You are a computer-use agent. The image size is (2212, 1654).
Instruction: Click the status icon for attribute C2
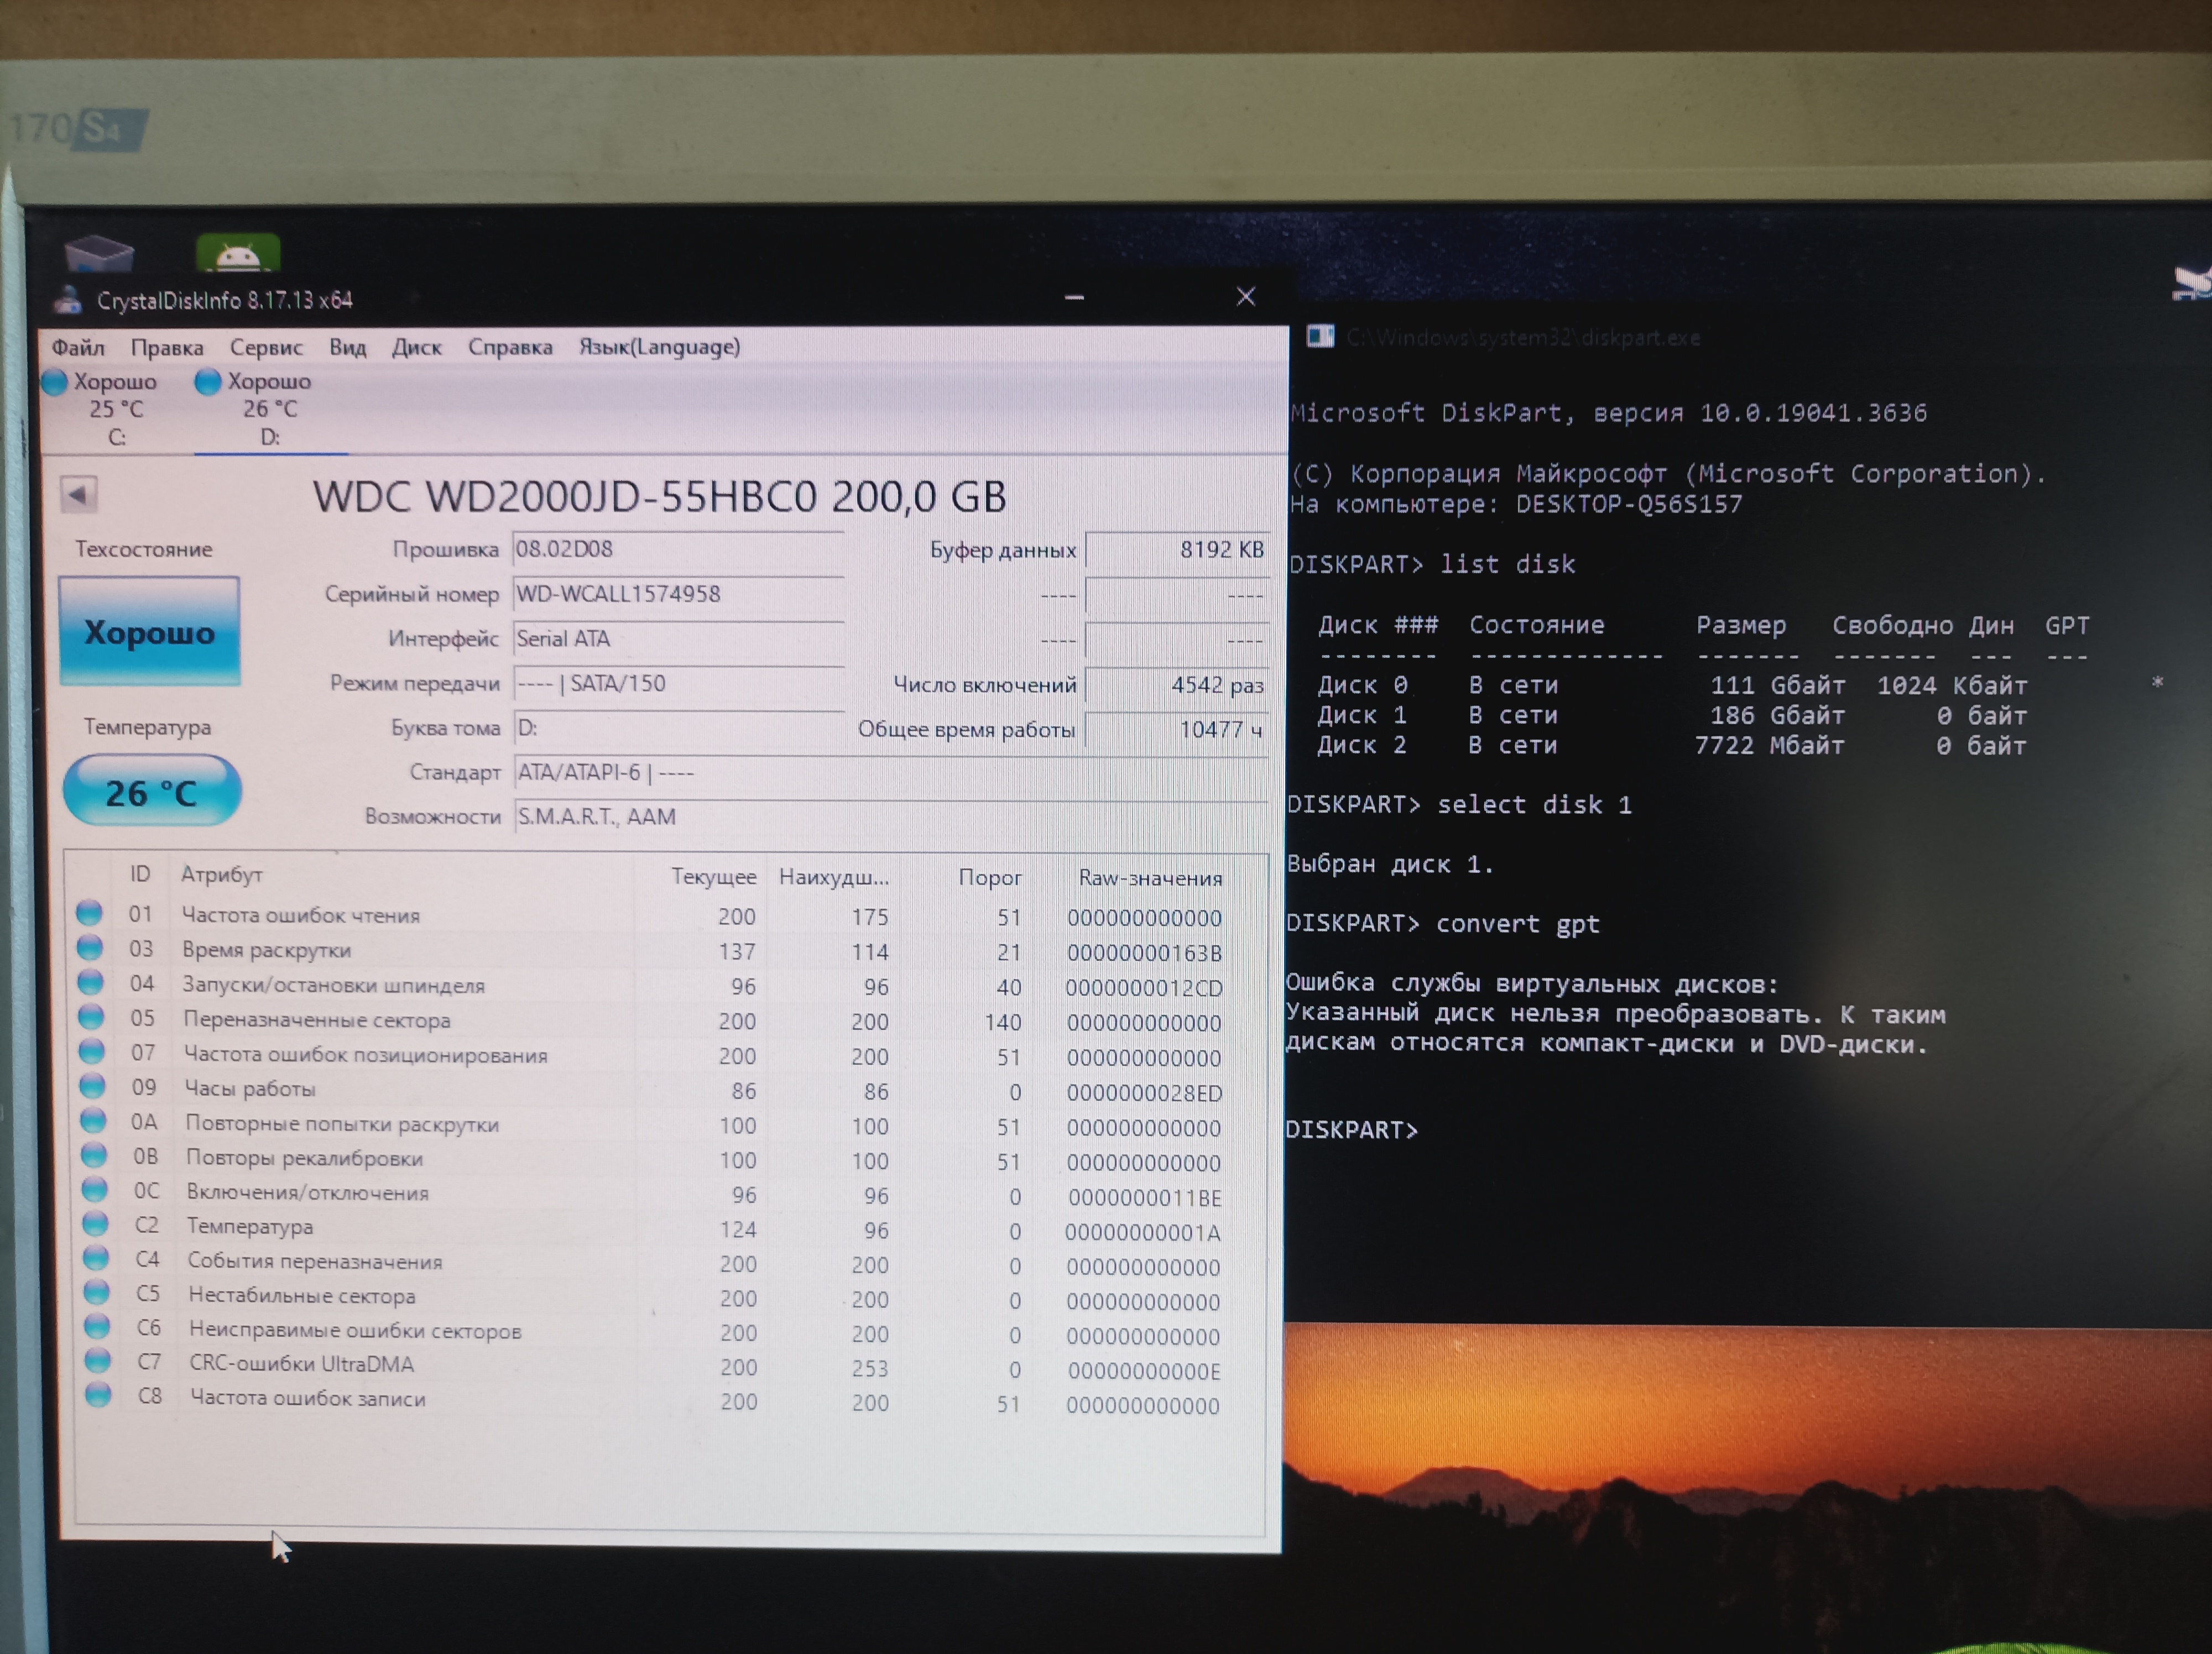pos(95,1224)
